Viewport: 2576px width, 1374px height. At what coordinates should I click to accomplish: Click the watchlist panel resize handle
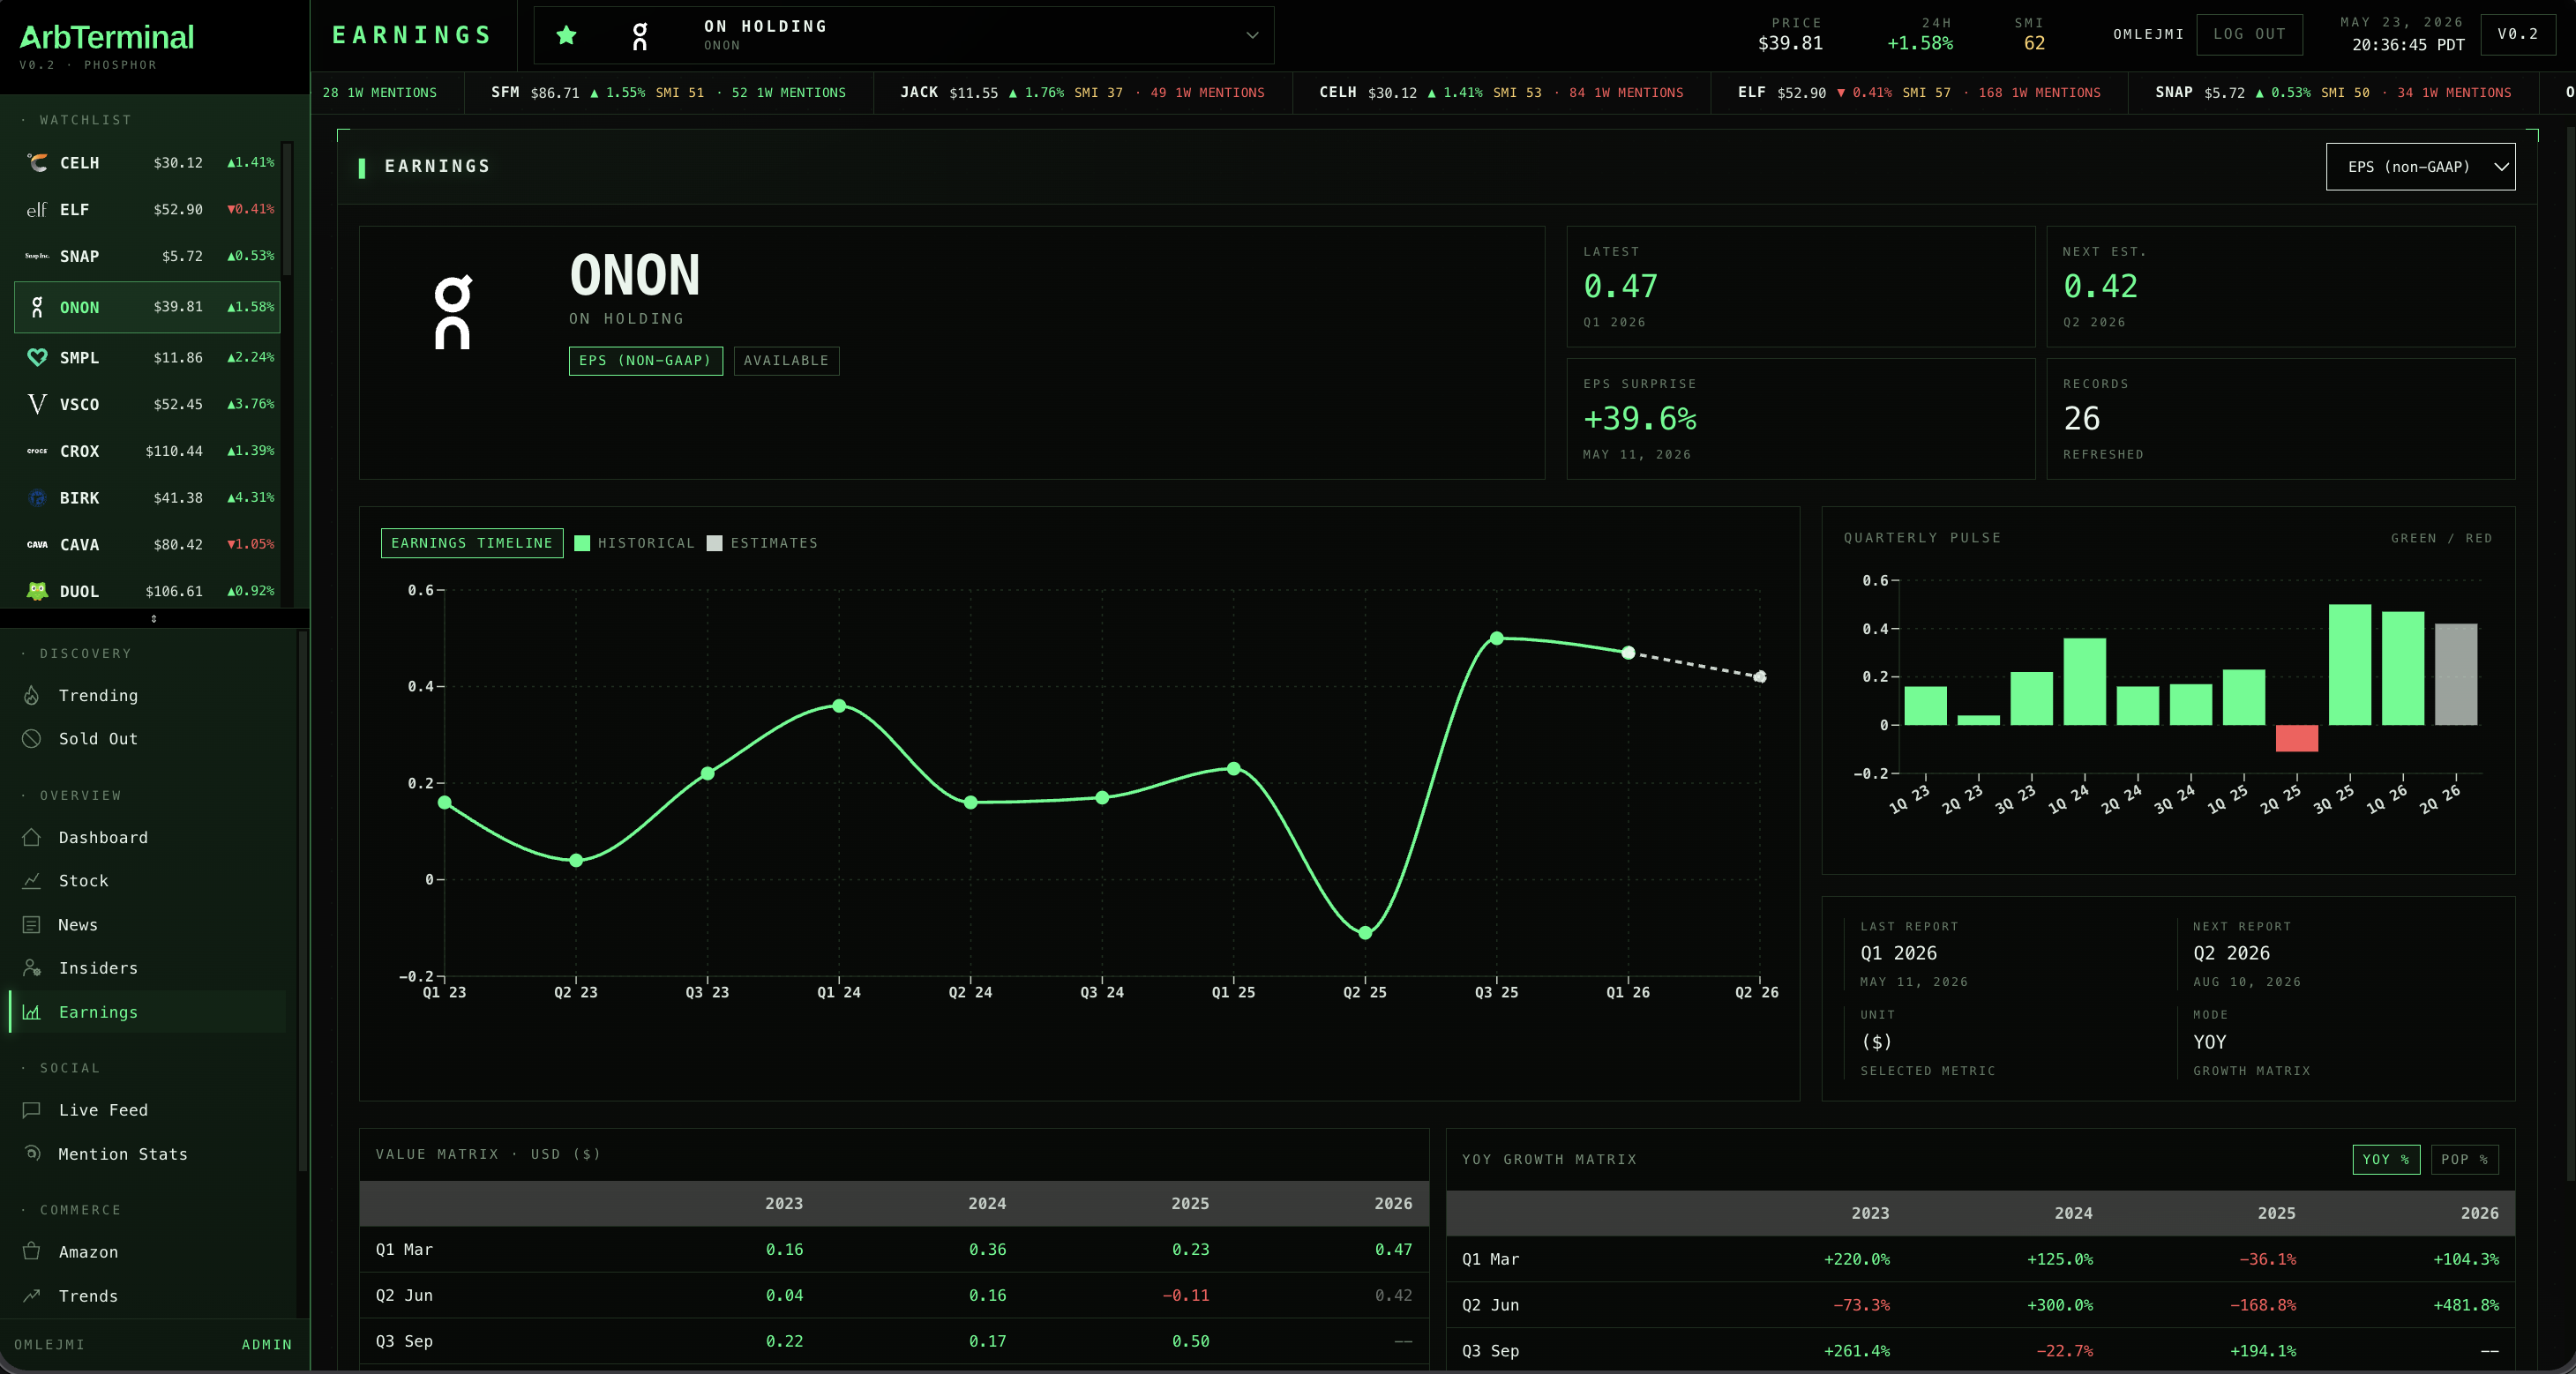coord(153,618)
